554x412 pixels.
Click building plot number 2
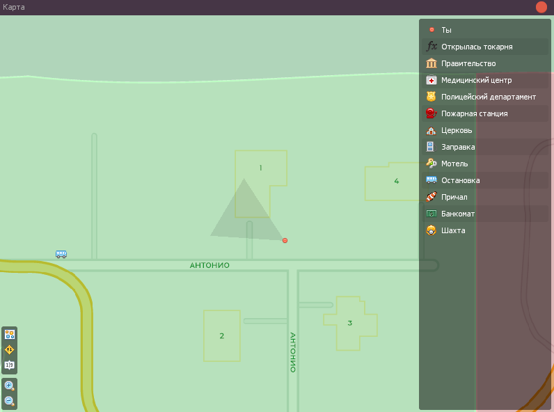pyautogui.click(x=222, y=336)
